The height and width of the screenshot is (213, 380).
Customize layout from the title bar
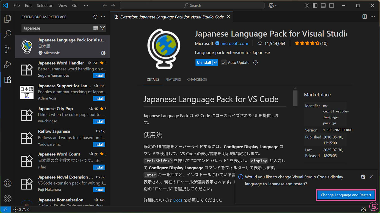[x=307, y=5]
